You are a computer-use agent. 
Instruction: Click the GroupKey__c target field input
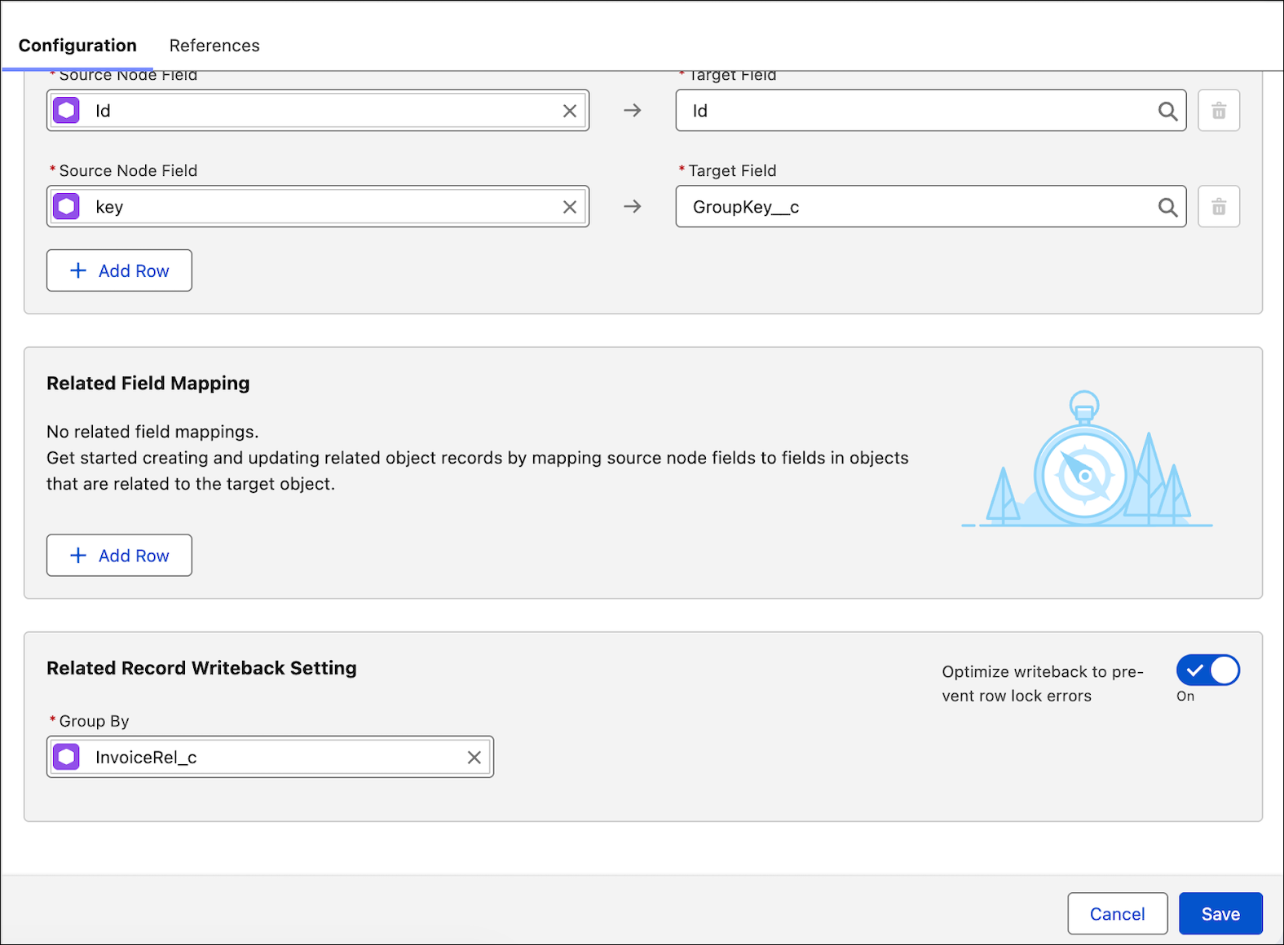click(x=930, y=207)
